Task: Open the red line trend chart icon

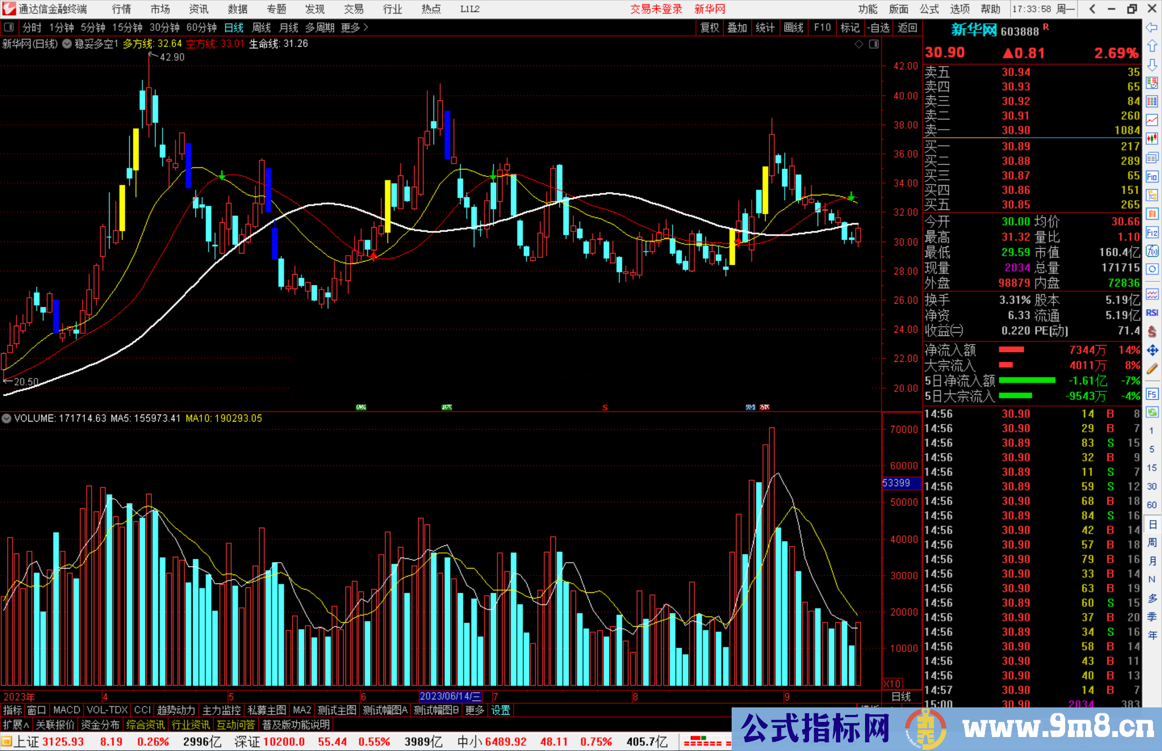Action: point(1152,120)
